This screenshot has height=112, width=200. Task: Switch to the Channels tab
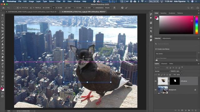(164, 63)
